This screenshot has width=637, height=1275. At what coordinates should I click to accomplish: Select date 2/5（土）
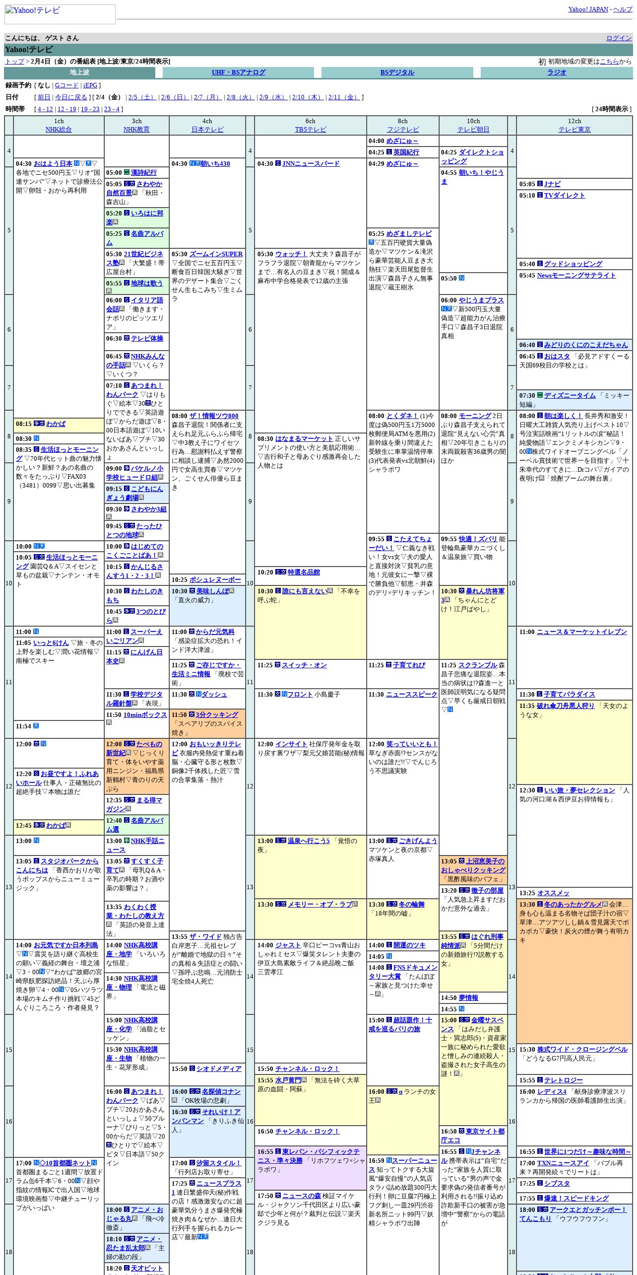pos(141,97)
